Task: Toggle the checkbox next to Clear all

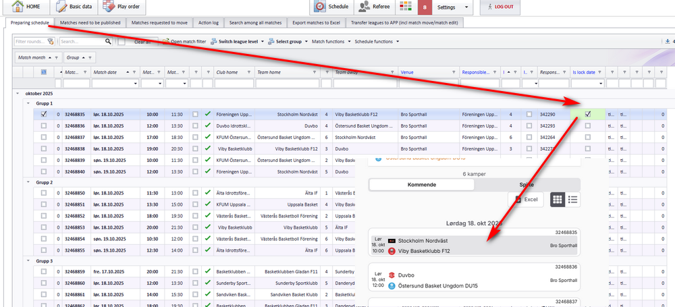Action: [x=122, y=42]
